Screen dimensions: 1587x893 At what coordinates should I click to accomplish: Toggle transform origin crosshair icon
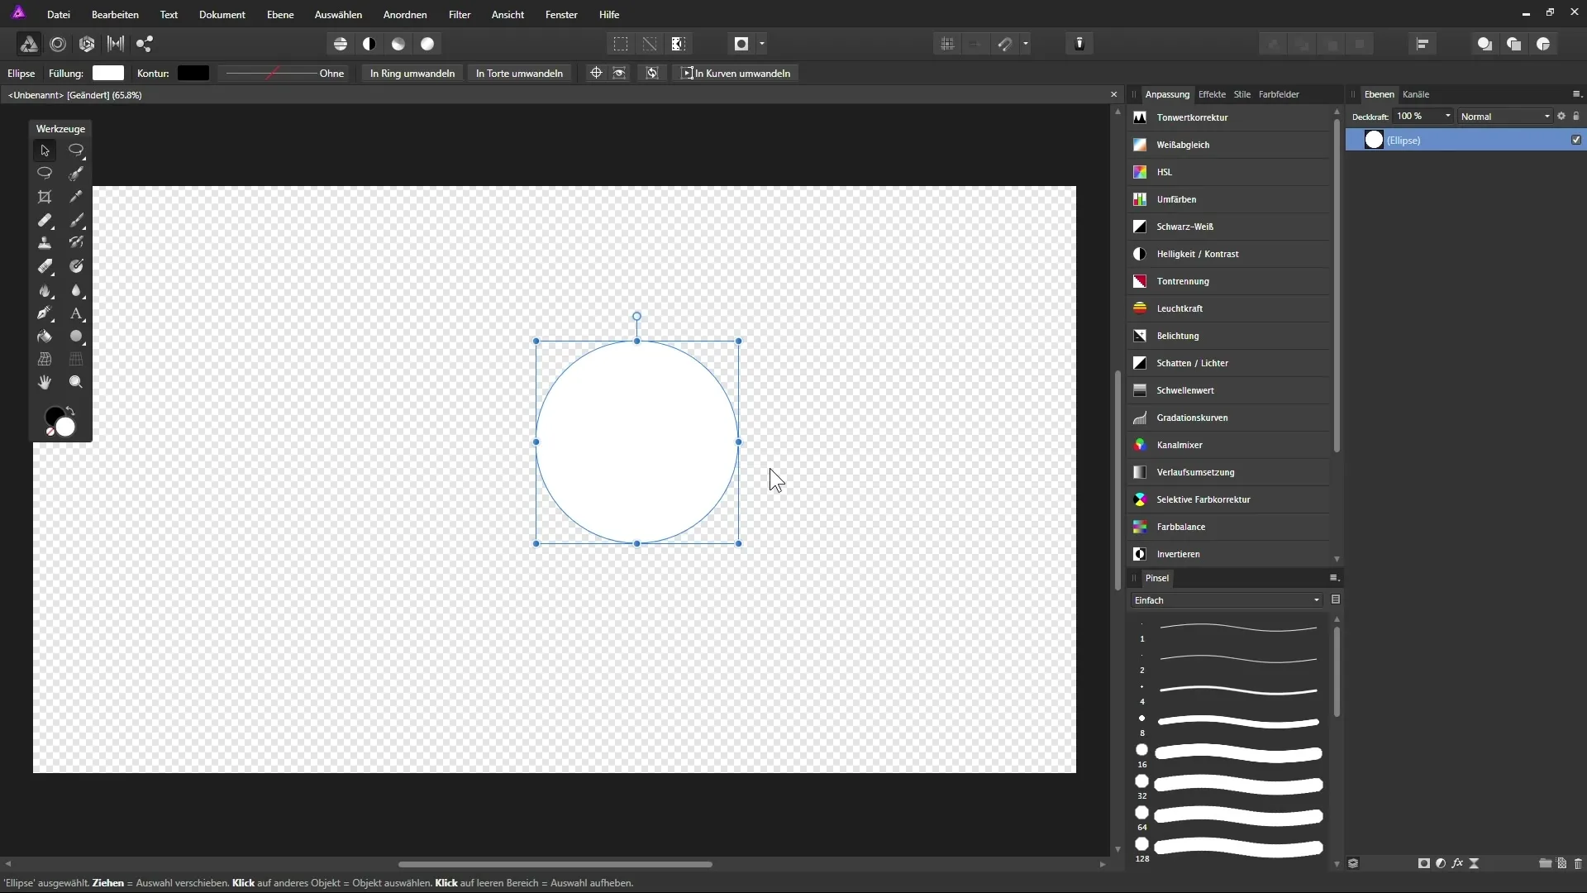(x=595, y=73)
